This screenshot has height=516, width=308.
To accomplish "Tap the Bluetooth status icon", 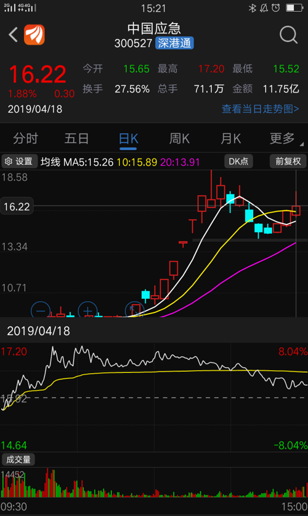I will pyautogui.click(x=252, y=8).
